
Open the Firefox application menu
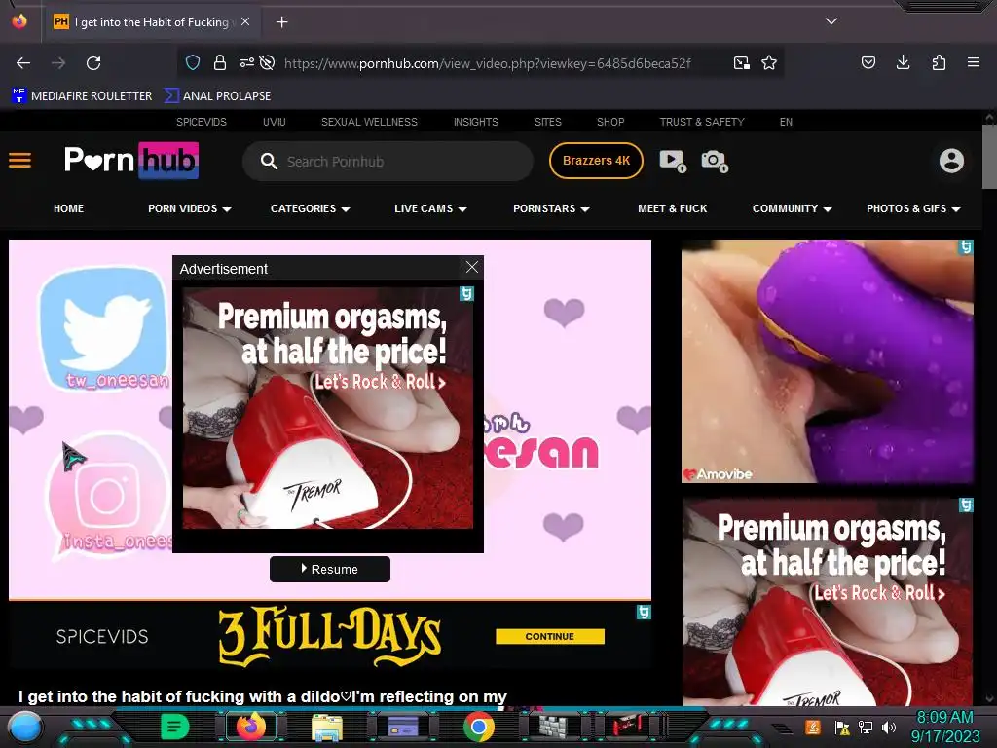click(x=974, y=62)
